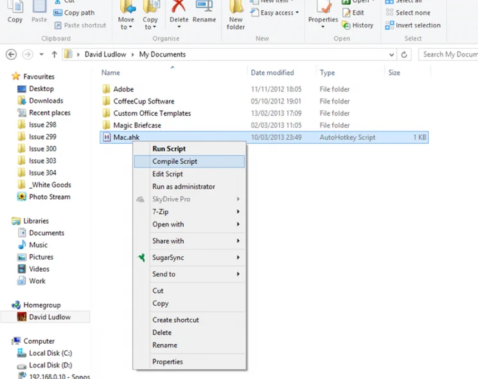Screen dimensions: 478x379
Task: Click the Mac.ahk file icon
Action: (107, 137)
